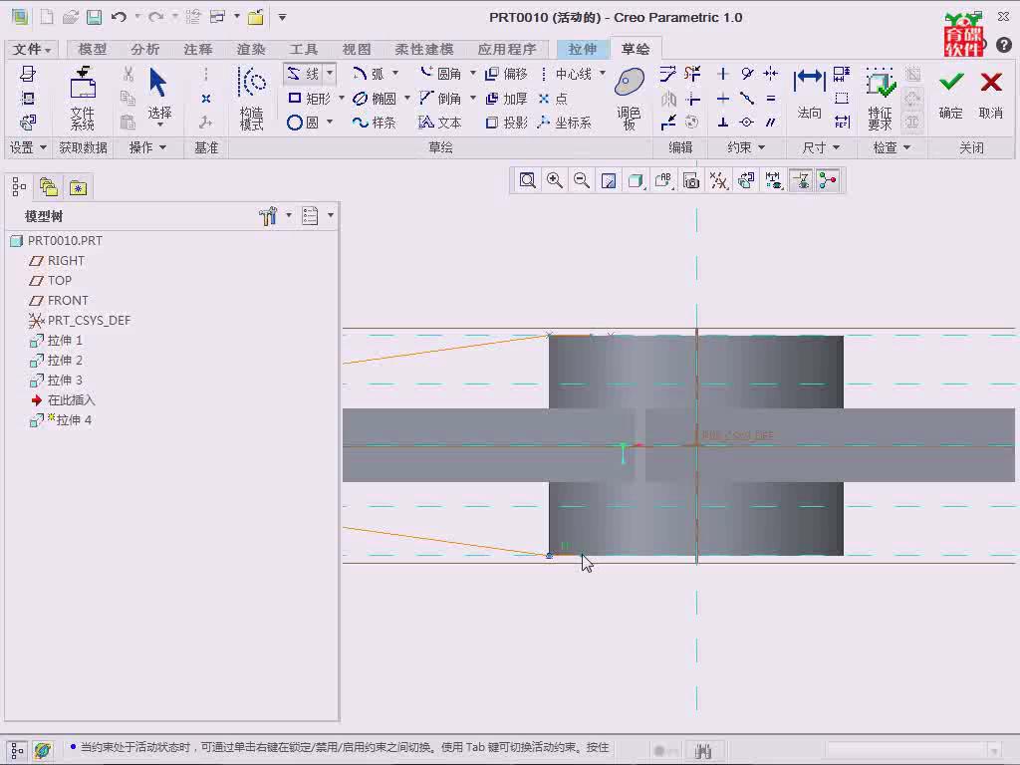The width and height of the screenshot is (1020, 765).
Task: Click the Normal dimension (法向) tool
Action: [809, 94]
